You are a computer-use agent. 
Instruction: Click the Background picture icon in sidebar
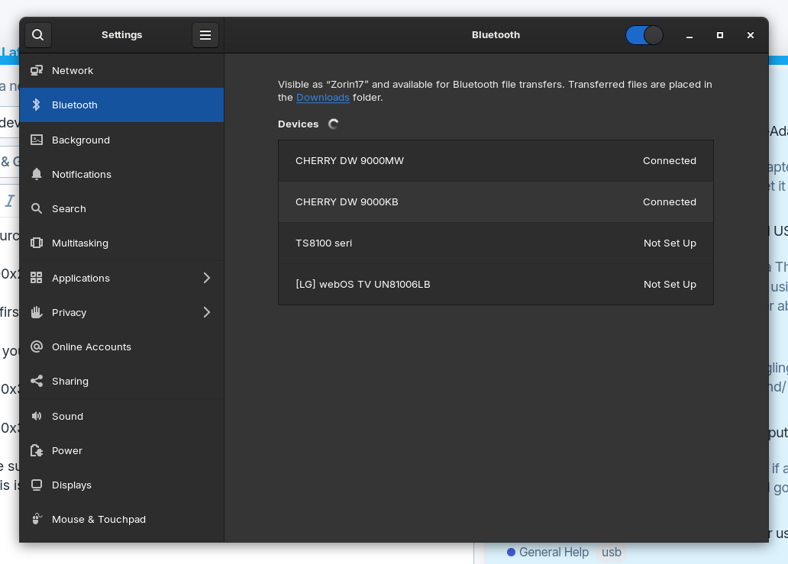(x=37, y=140)
